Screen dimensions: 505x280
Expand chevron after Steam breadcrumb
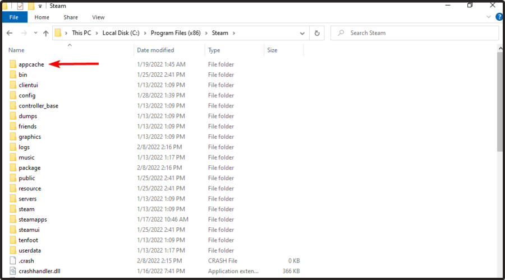(x=234, y=33)
